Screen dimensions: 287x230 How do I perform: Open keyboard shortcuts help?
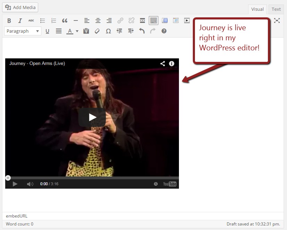click(164, 31)
